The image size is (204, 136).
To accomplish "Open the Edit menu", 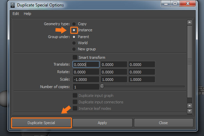I will [16, 14].
